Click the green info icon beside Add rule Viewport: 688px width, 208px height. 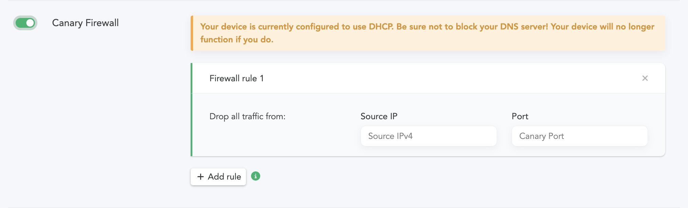click(x=255, y=176)
